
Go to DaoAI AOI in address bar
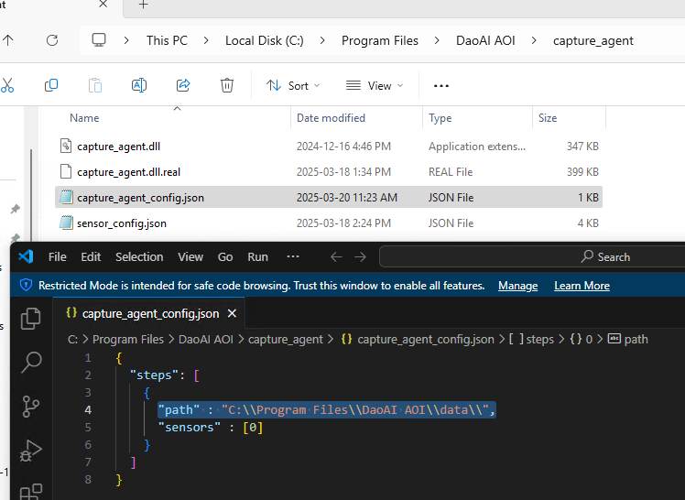coord(485,40)
